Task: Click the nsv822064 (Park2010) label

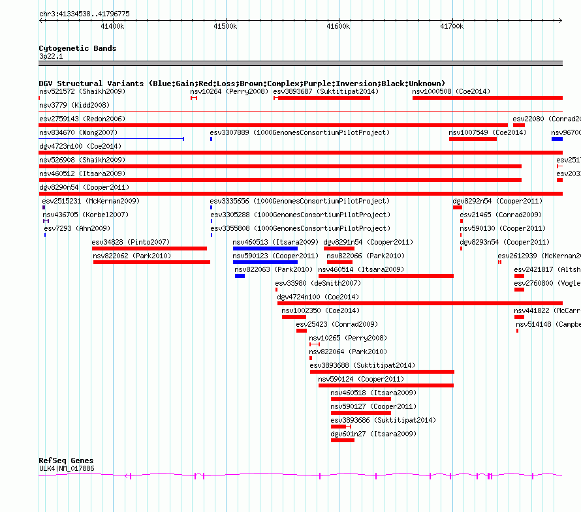Action: pyautogui.click(x=348, y=352)
